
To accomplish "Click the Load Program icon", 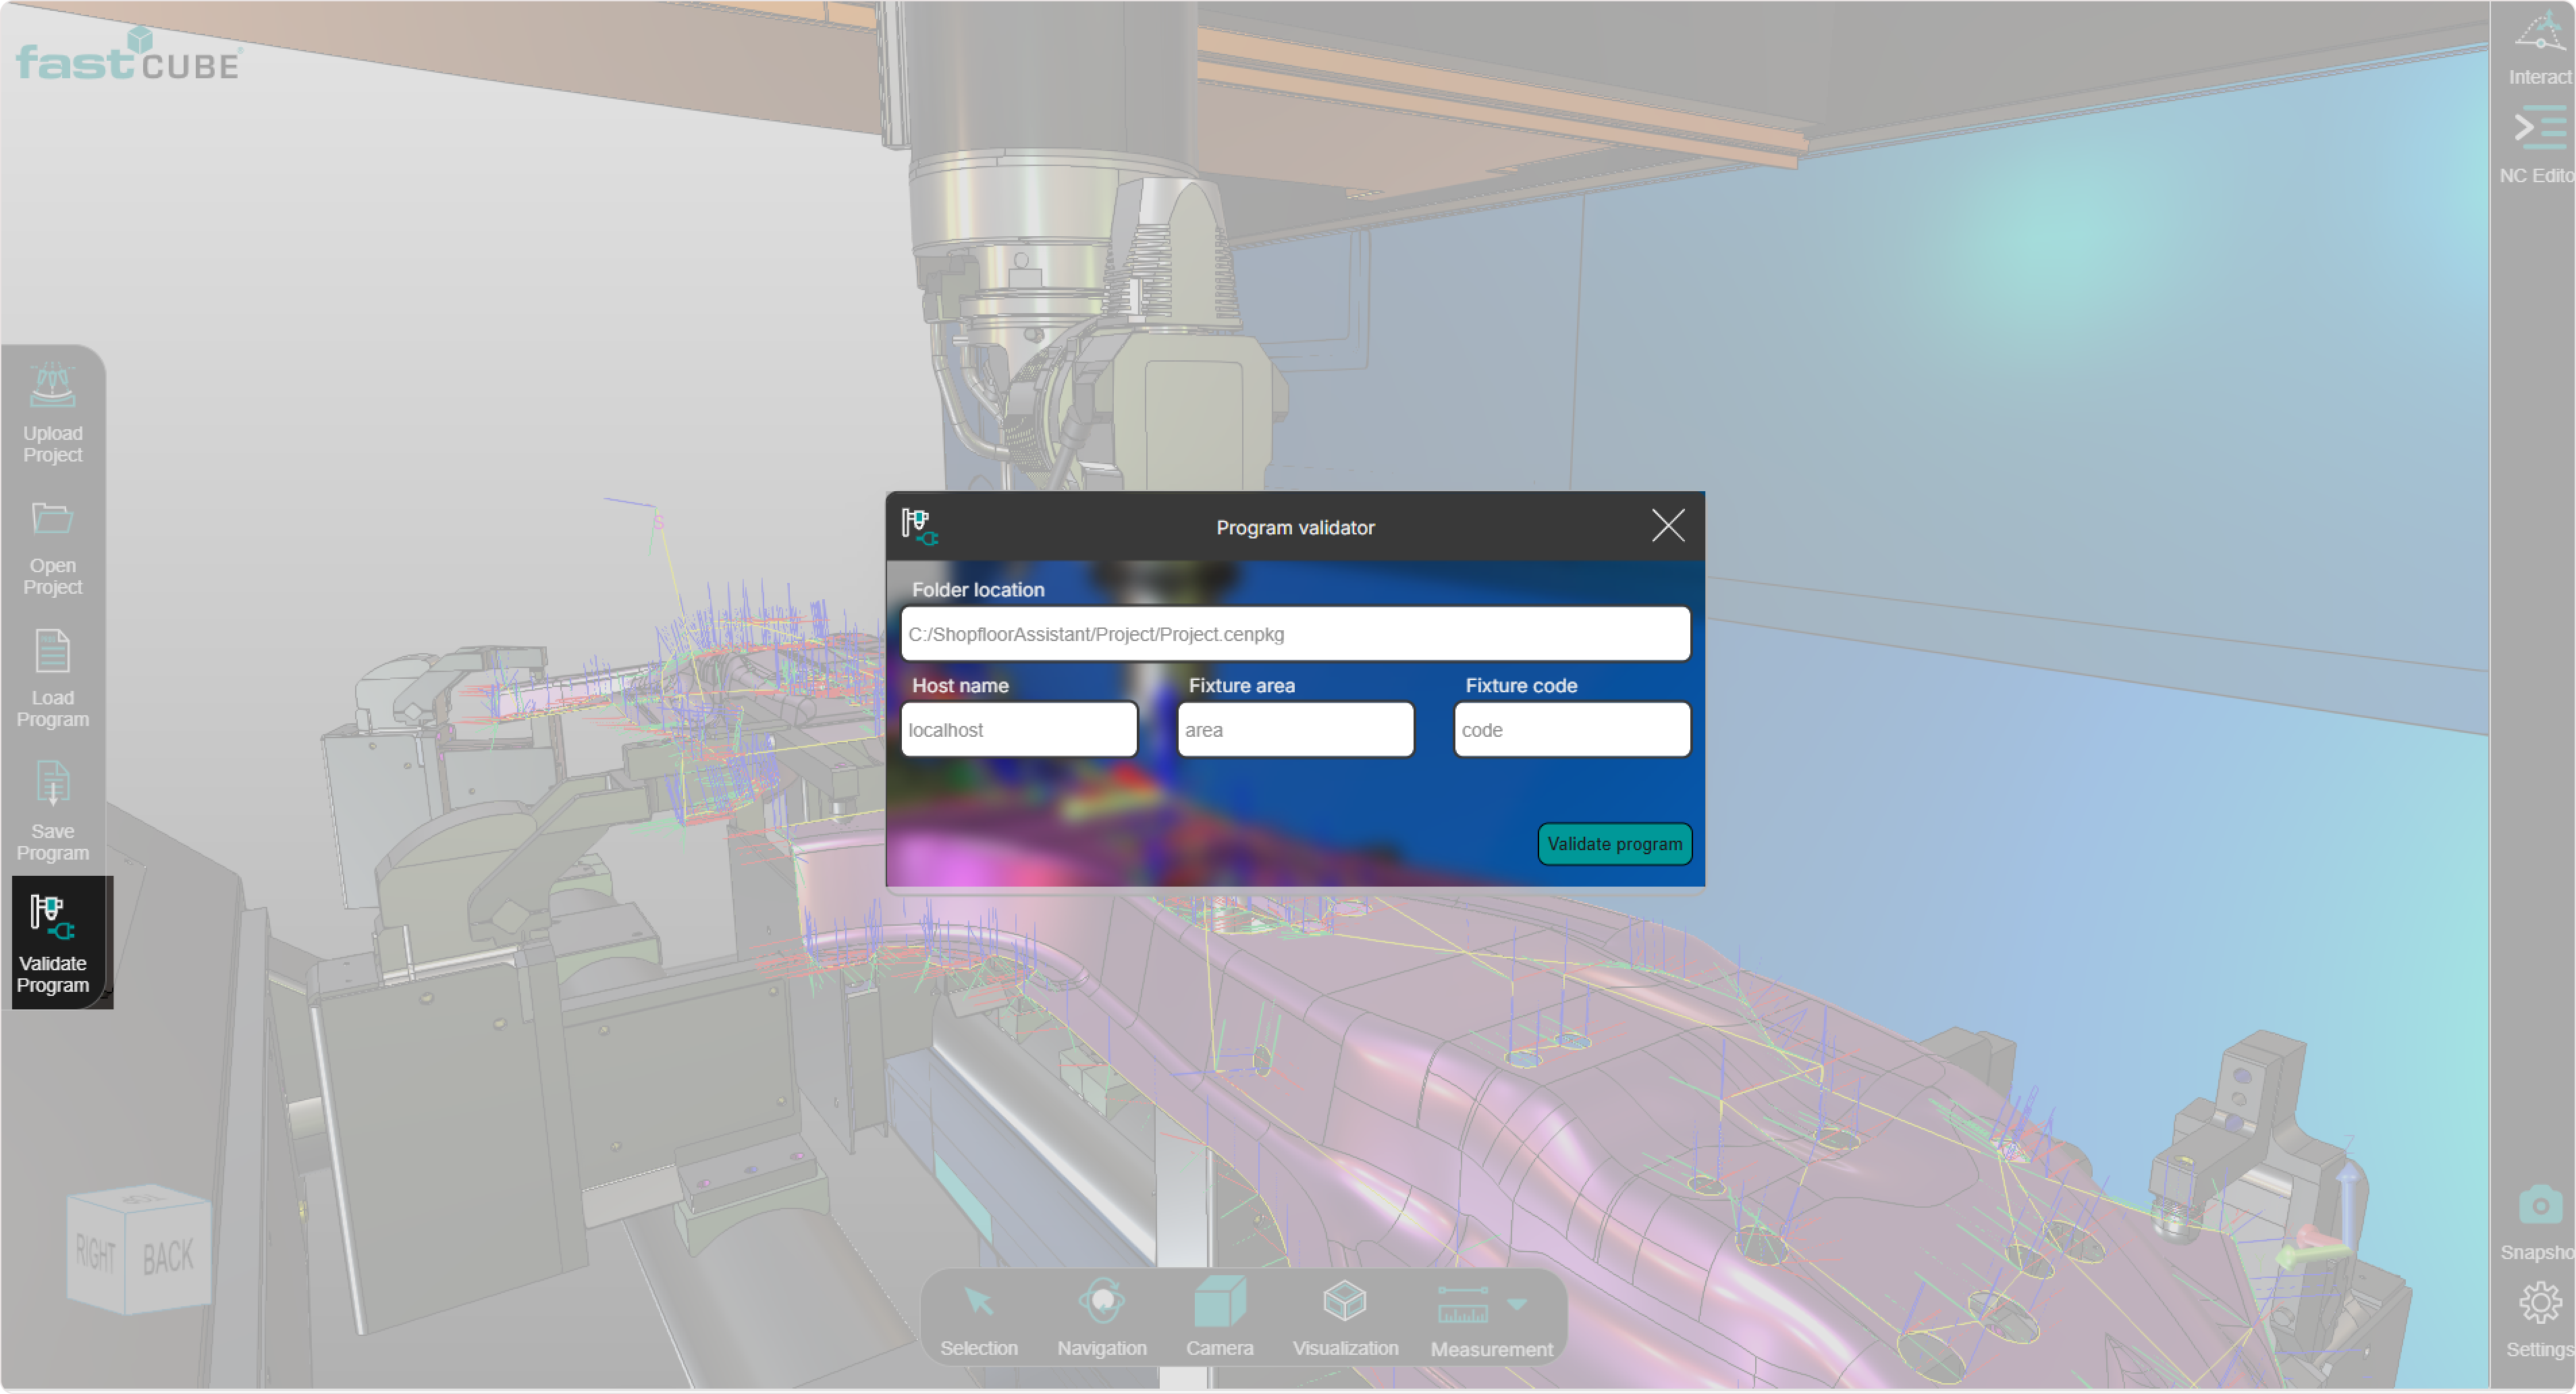I will pos(52,652).
